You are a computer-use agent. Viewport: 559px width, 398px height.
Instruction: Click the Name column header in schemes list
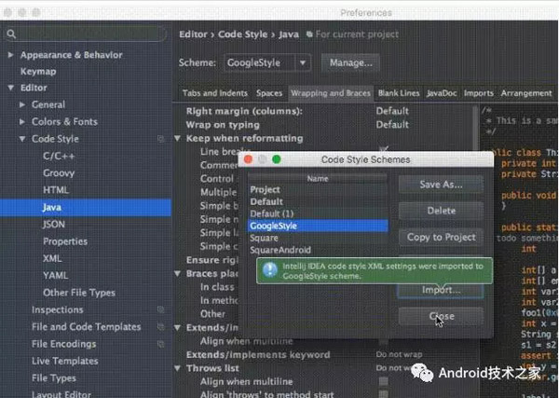tap(318, 178)
